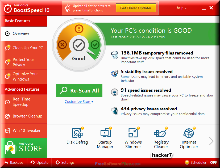220x168 pixels.
Task: Click the Last repair date text
Action: pos(138,37)
